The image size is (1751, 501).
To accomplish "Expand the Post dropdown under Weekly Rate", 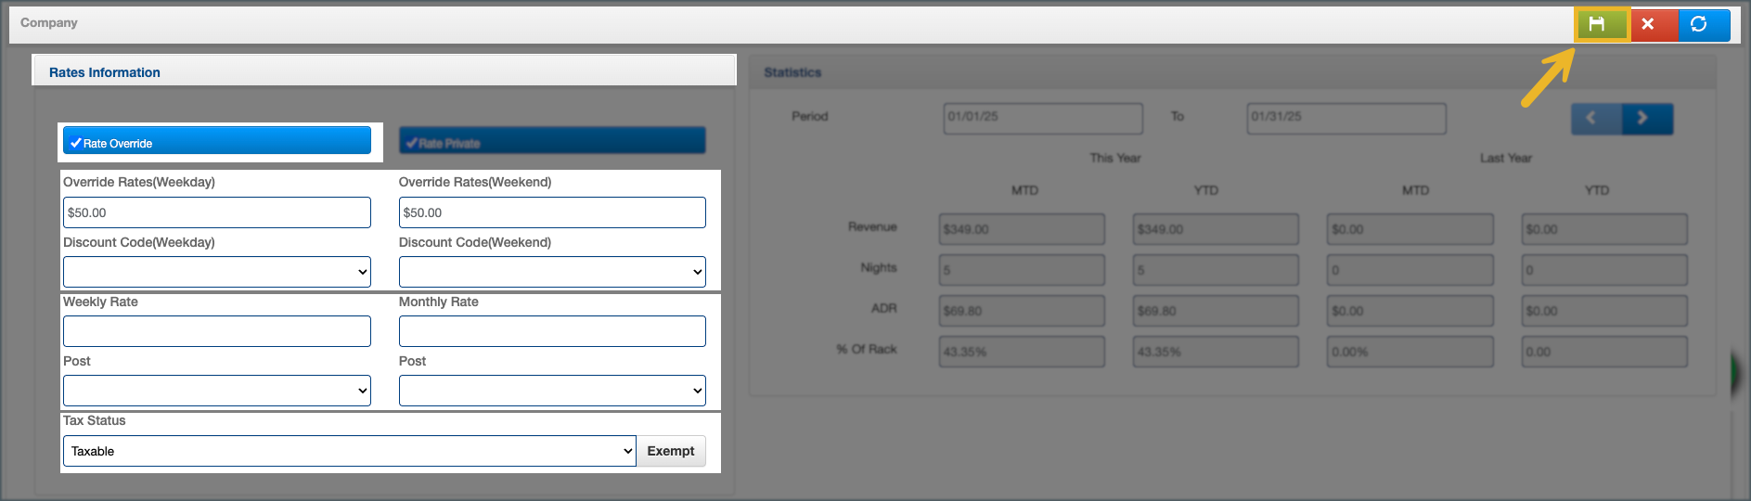I will click(216, 391).
